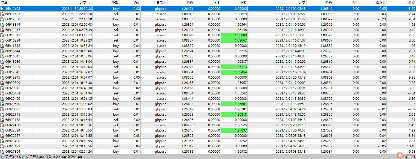416x159 pixels.
Task: Click the green take-profit value 1.26818
Action: click(x=234, y=115)
